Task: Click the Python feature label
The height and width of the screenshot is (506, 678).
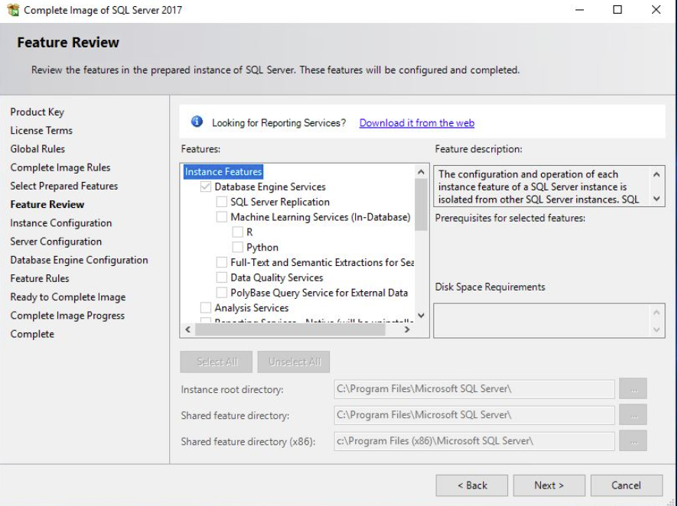Action: [x=262, y=248]
